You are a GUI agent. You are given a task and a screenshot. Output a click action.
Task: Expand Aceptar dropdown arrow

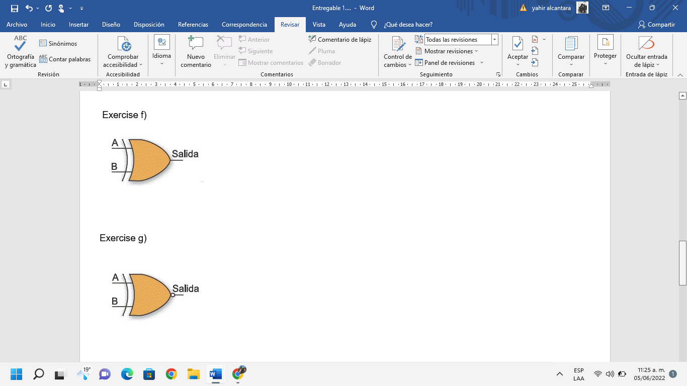[518, 65]
